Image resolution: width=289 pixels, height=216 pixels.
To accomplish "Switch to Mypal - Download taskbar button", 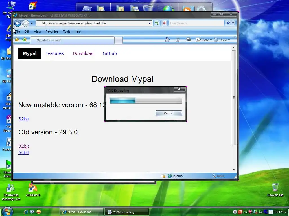I will click(x=82, y=212).
